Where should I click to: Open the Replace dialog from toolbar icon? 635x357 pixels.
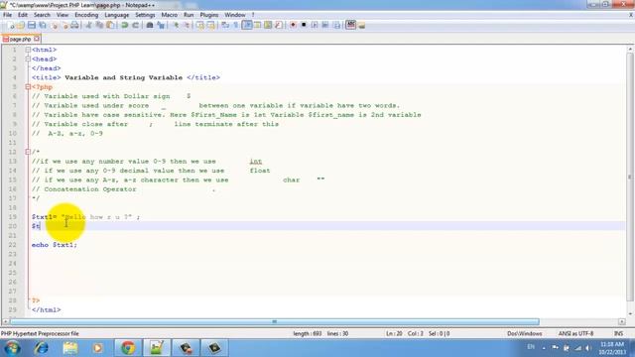point(161,25)
